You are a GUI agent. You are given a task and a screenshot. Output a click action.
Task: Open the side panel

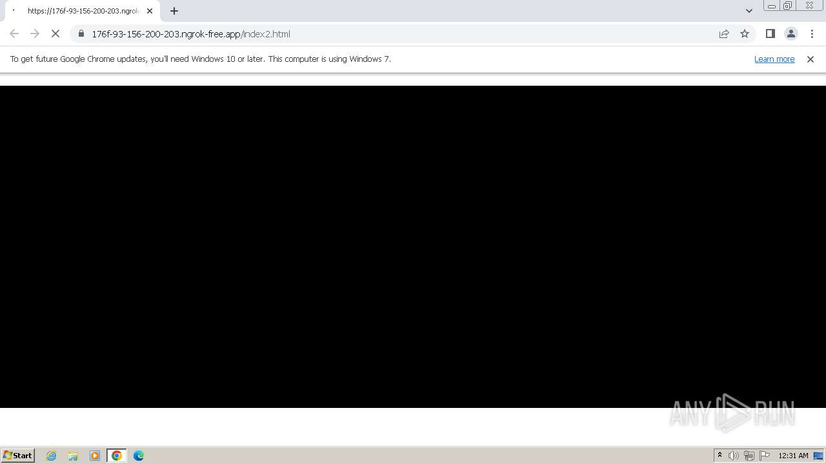coord(770,34)
